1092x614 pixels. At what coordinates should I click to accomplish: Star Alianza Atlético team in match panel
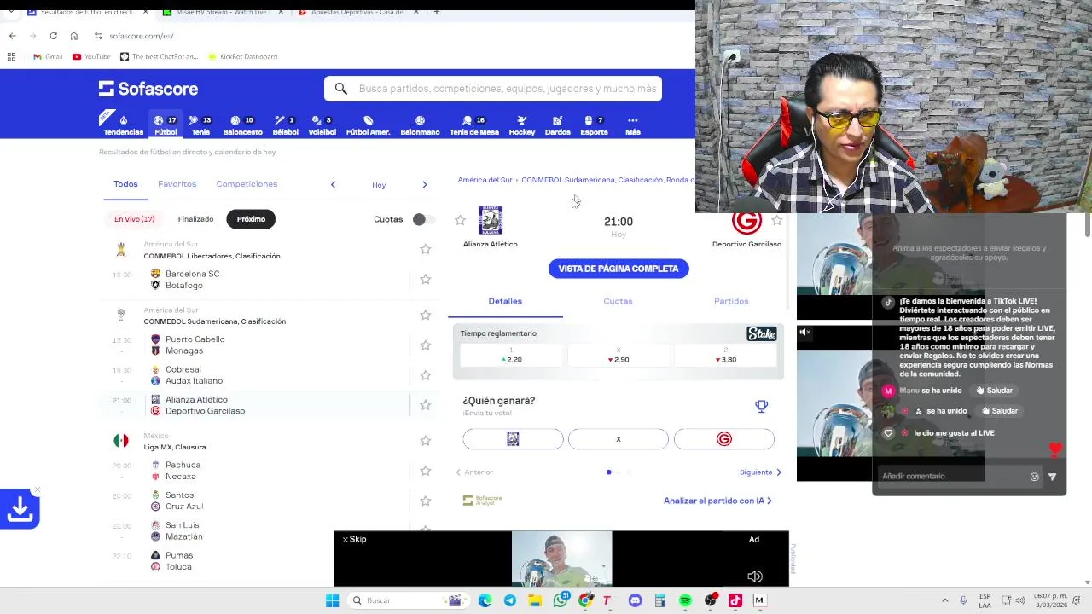pos(460,220)
